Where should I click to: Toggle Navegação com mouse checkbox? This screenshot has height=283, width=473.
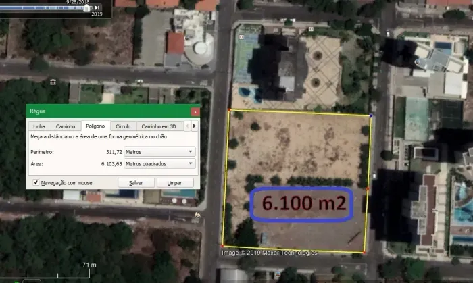pos(36,182)
